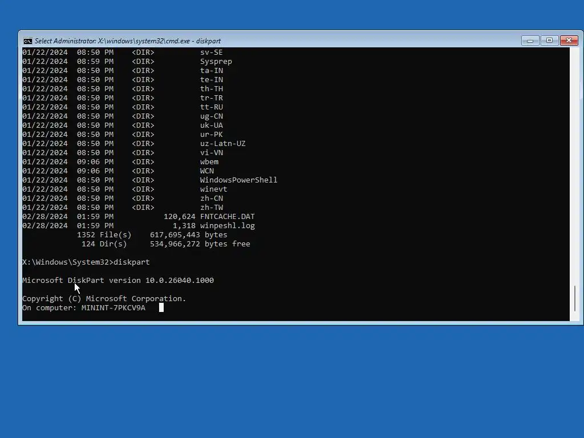Click the cmd.exe icon in title bar

point(27,41)
